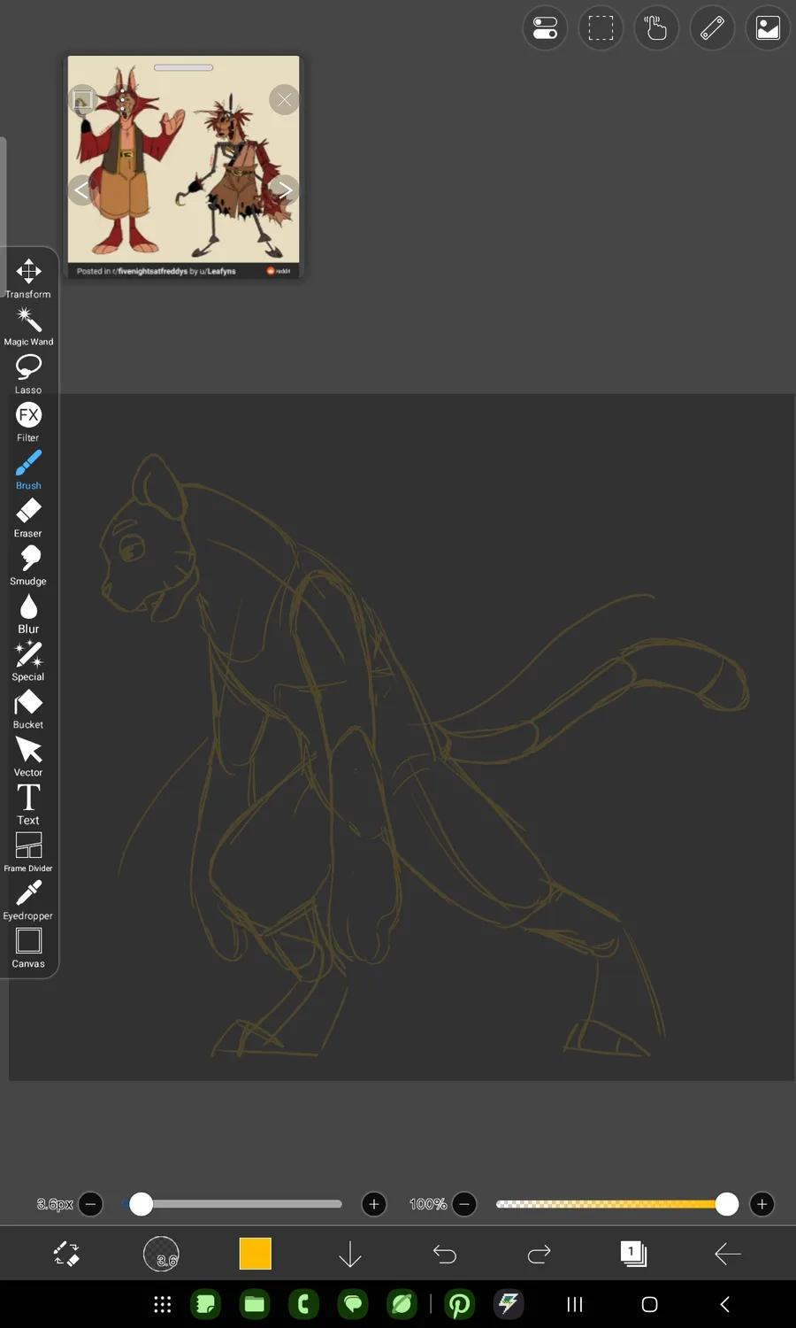Show next reference image
This screenshot has width=796, height=1328.
tap(285, 189)
